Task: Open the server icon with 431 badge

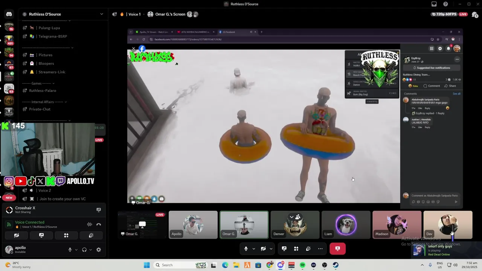Action: coord(9,40)
